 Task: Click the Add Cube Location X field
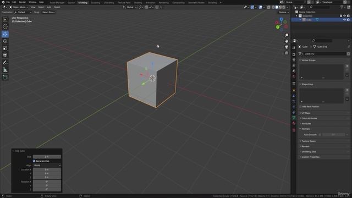pos(47,170)
